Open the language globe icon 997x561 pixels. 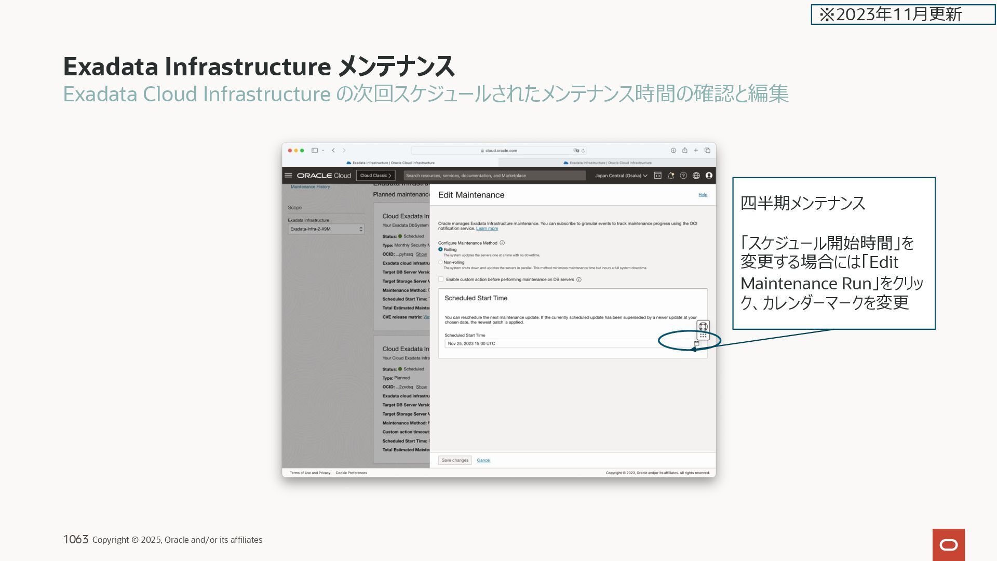(696, 176)
